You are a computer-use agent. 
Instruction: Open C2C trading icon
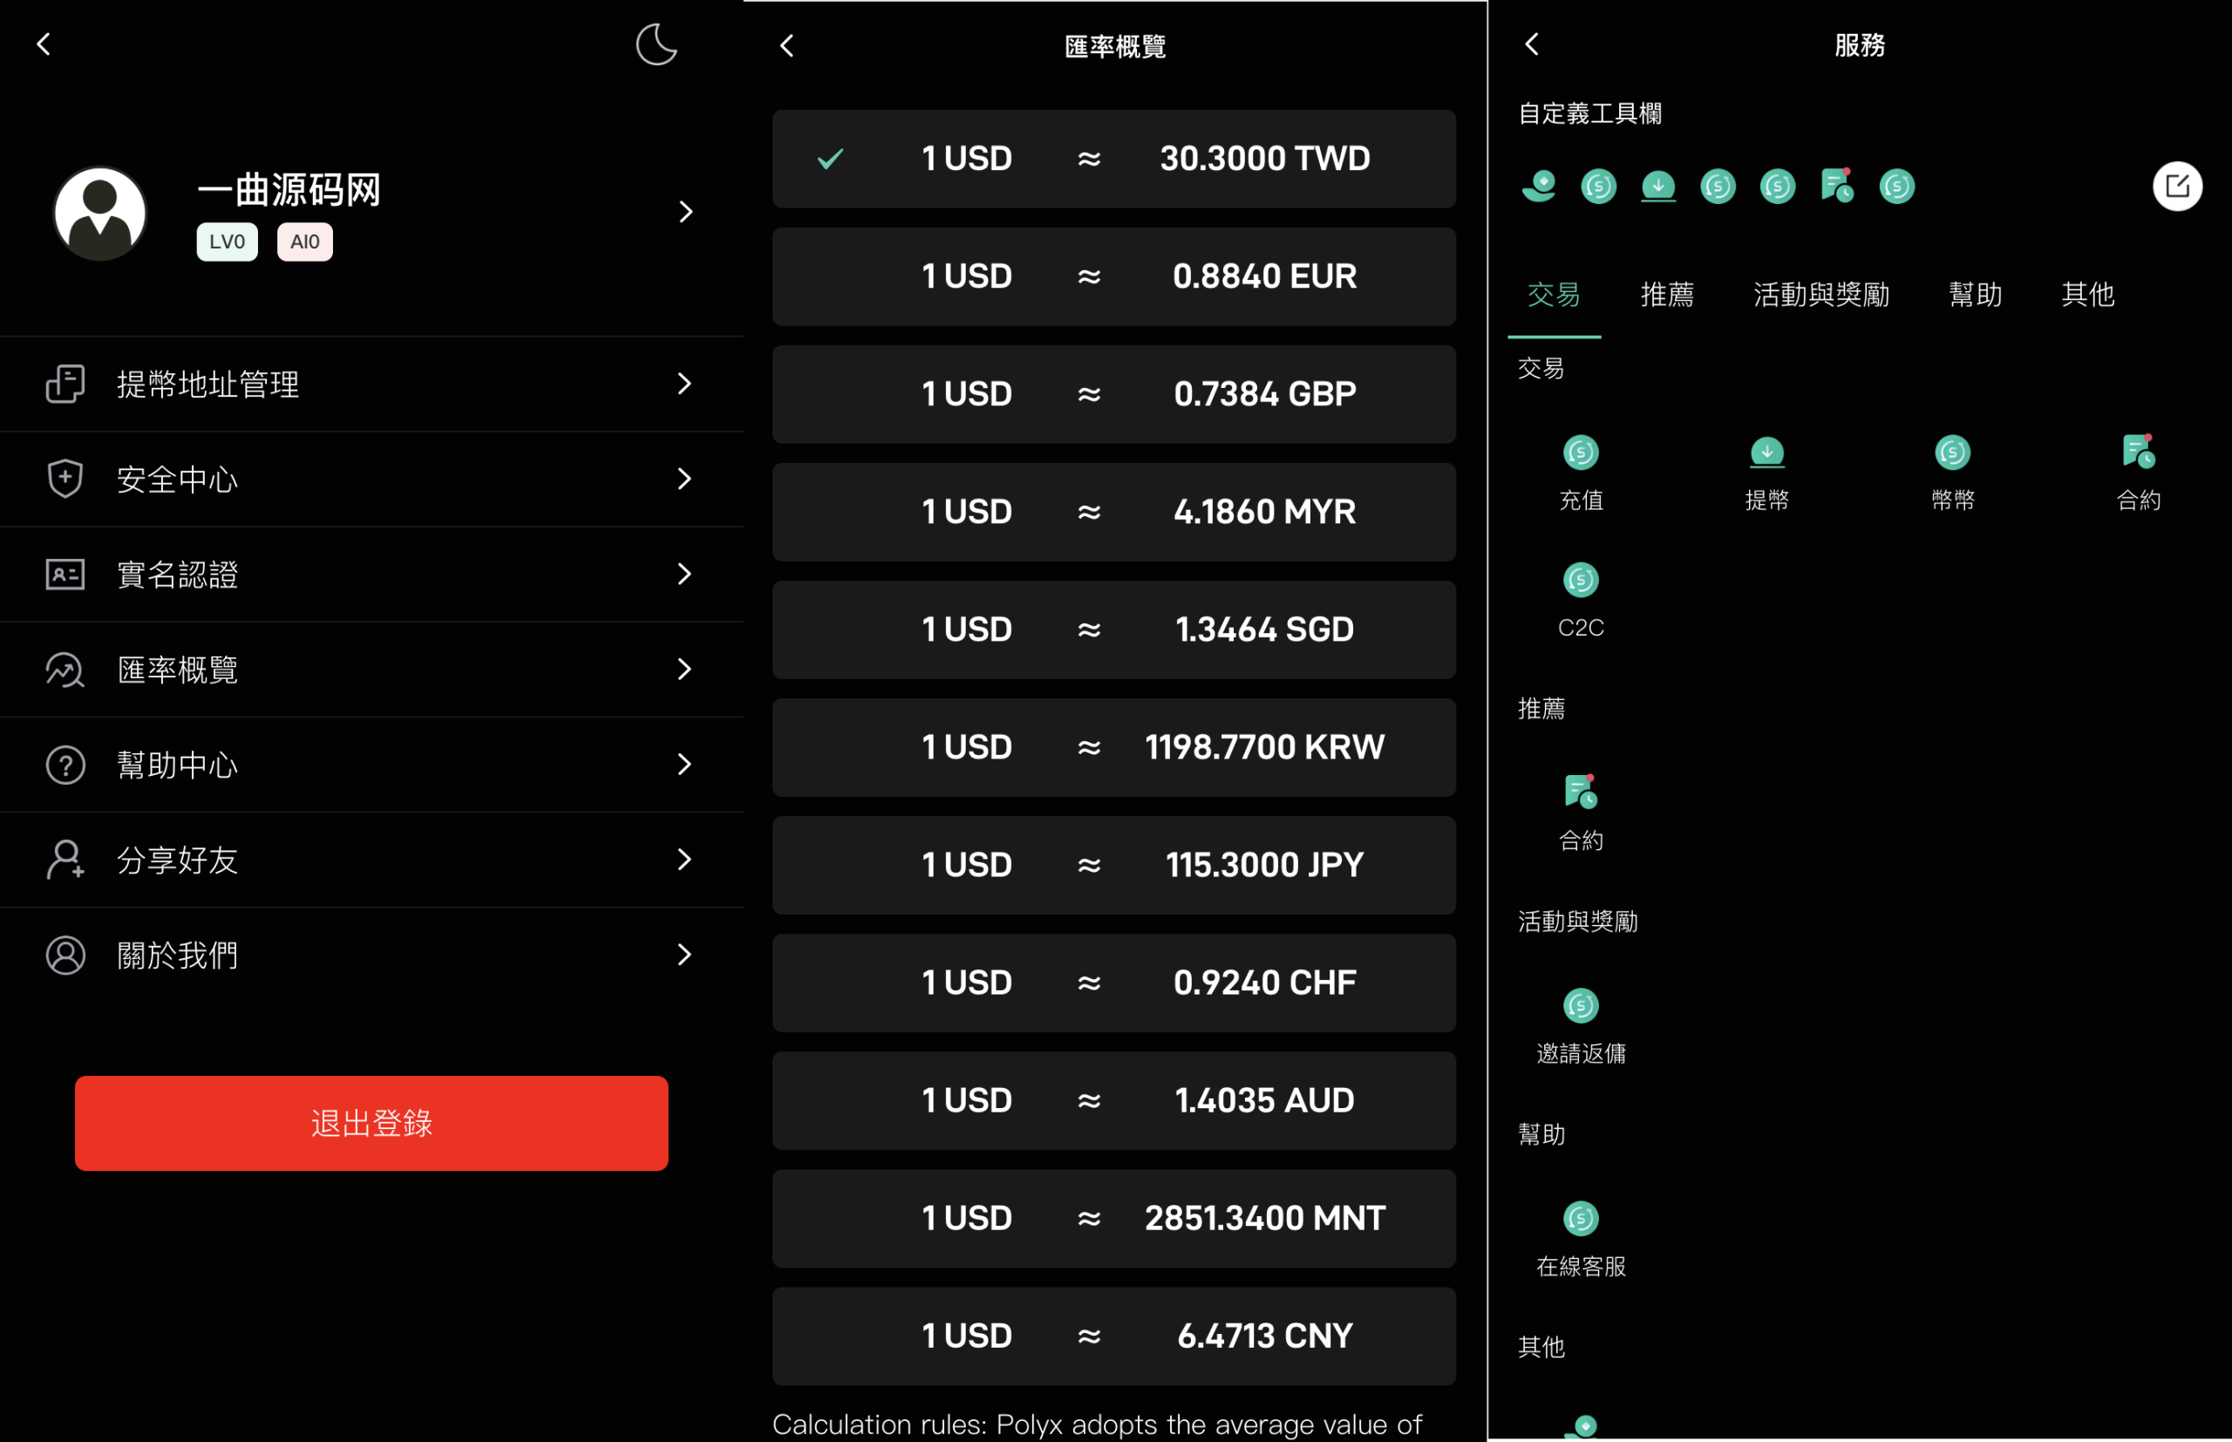(x=1581, y=581)
